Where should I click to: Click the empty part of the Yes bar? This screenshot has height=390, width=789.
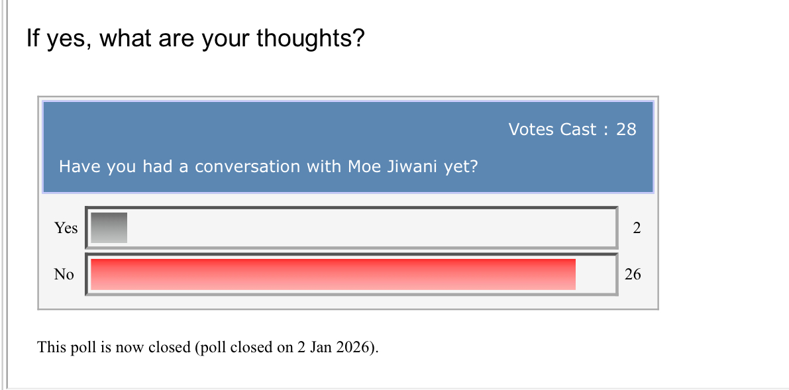tap(371, 228)
